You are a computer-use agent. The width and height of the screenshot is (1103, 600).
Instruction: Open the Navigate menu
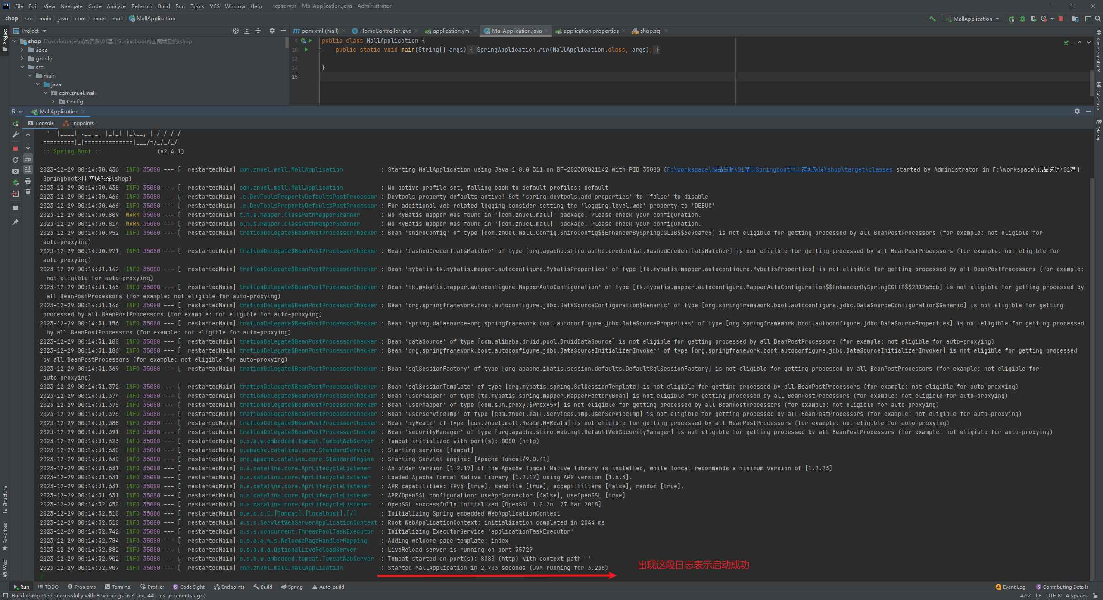72,6
